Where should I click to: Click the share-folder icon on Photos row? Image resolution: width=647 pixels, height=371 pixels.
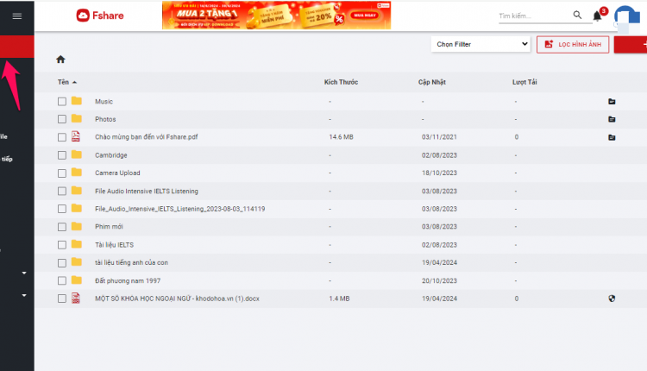612,119
